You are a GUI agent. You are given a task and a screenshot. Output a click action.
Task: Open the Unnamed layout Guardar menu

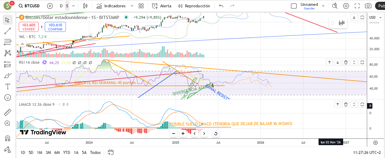tap(309, 6)
